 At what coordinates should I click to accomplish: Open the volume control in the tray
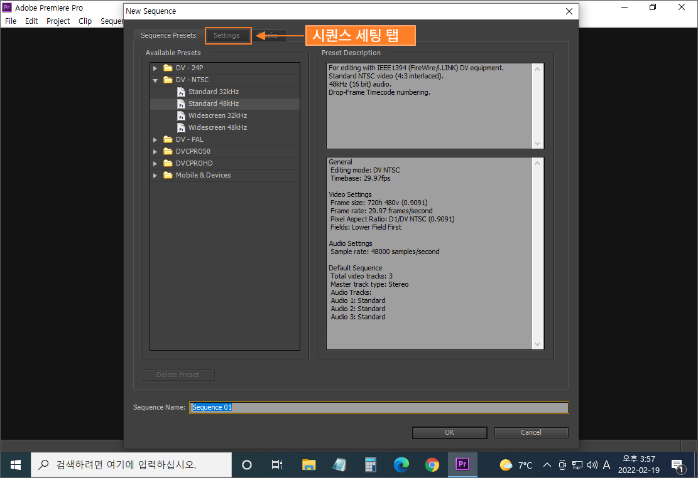click(x=592, y=465)
